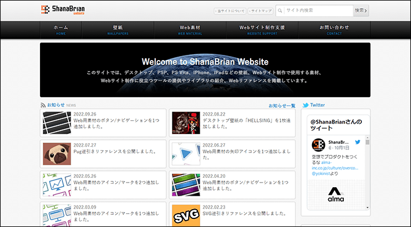
Task: Click the Twitter timeline scroll-down arrow
Action: click(x=368, y=207)
